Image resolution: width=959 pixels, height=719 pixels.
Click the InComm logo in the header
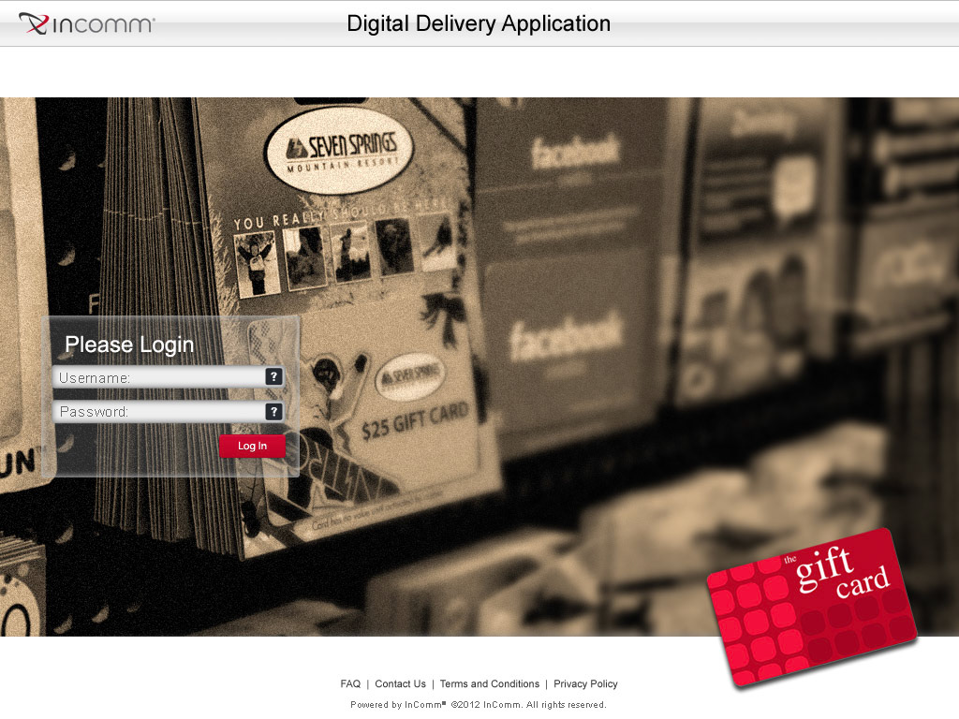[x=87, y=23]
